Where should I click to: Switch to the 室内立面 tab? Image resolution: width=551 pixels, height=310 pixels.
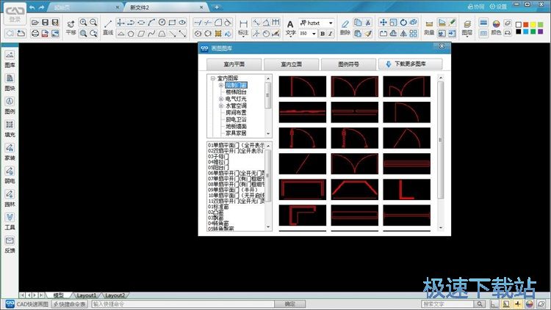291,64
